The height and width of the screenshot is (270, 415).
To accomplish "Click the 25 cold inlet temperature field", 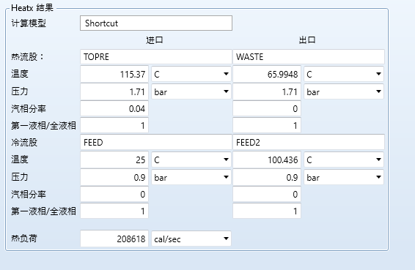I will click(x=114, y=160).
